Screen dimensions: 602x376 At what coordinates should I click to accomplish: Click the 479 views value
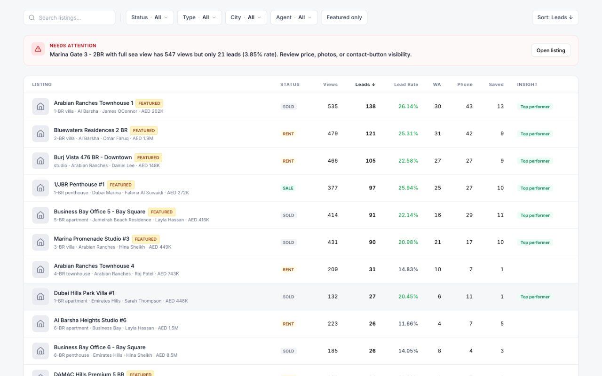(x=333, y=134)
